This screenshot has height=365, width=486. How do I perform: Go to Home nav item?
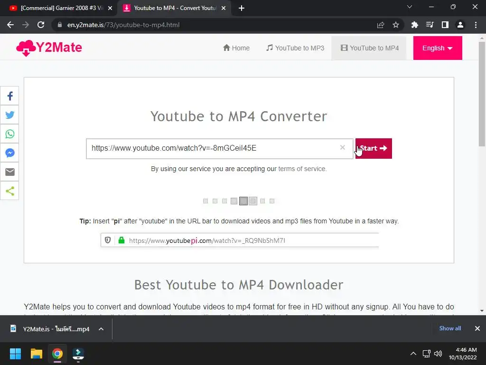pos(236,48)
